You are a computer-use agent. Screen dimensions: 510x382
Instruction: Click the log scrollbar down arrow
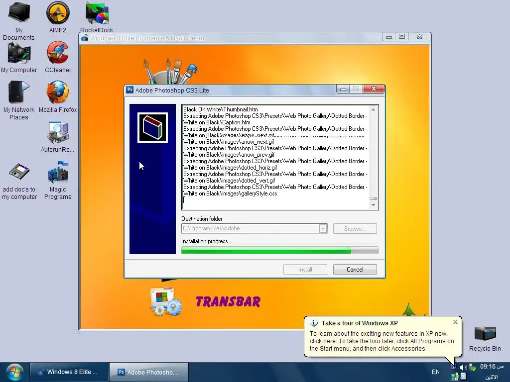373,205
